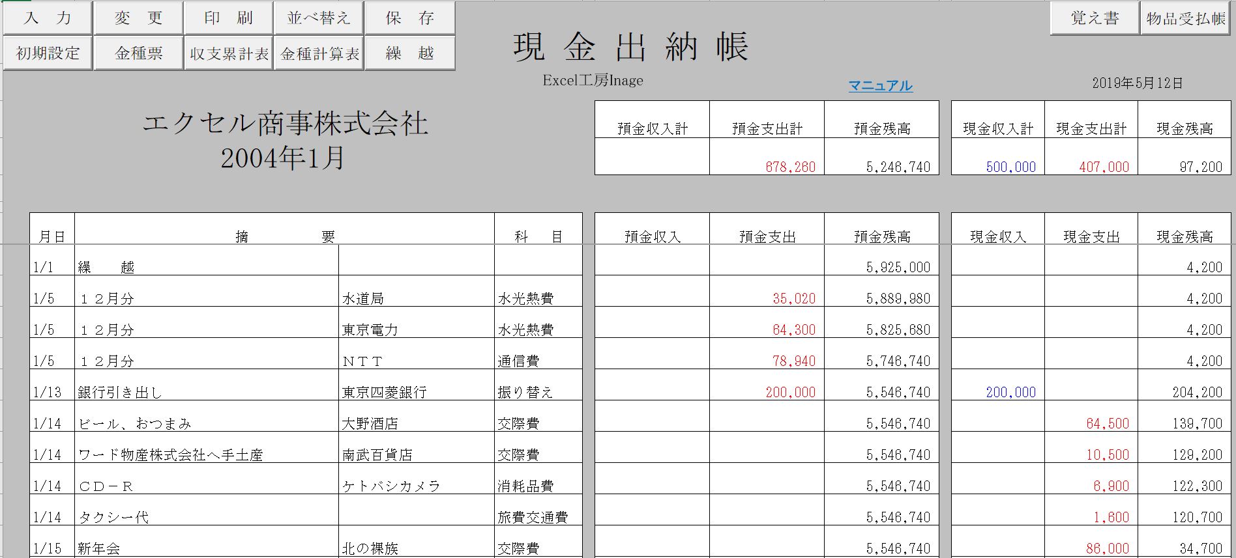Screen dimensions: 1236x558
Task: Select 銀行引き出し description cell
Action: click(206, 391)
